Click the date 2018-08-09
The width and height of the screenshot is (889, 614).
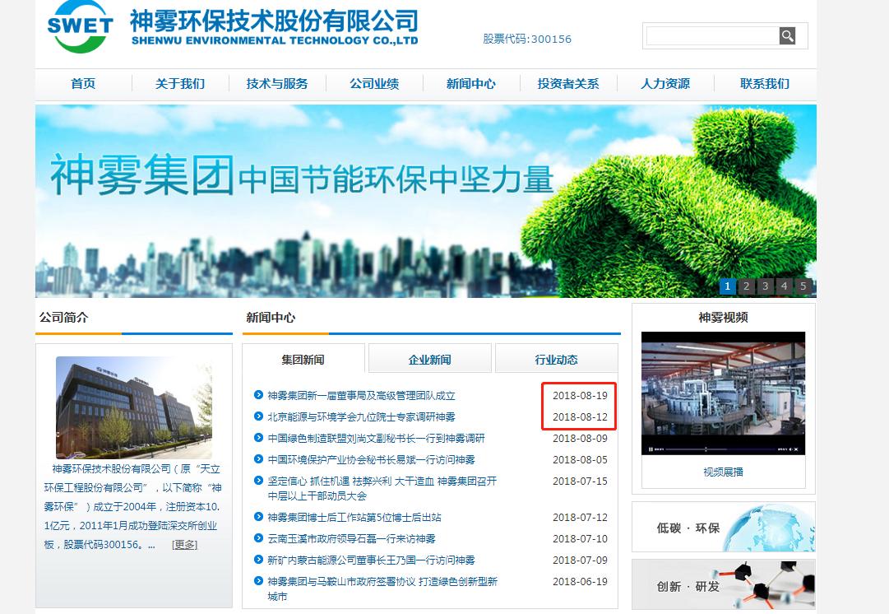click(580, 439)
